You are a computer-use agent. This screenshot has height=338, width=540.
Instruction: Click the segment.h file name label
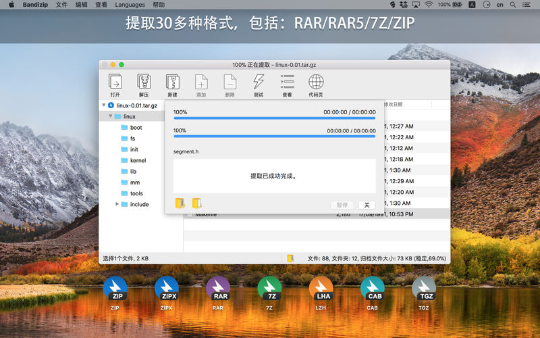point(186,151)
